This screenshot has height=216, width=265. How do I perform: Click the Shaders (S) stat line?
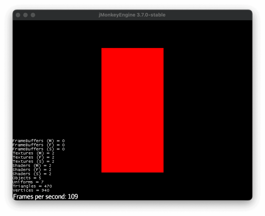32,174
